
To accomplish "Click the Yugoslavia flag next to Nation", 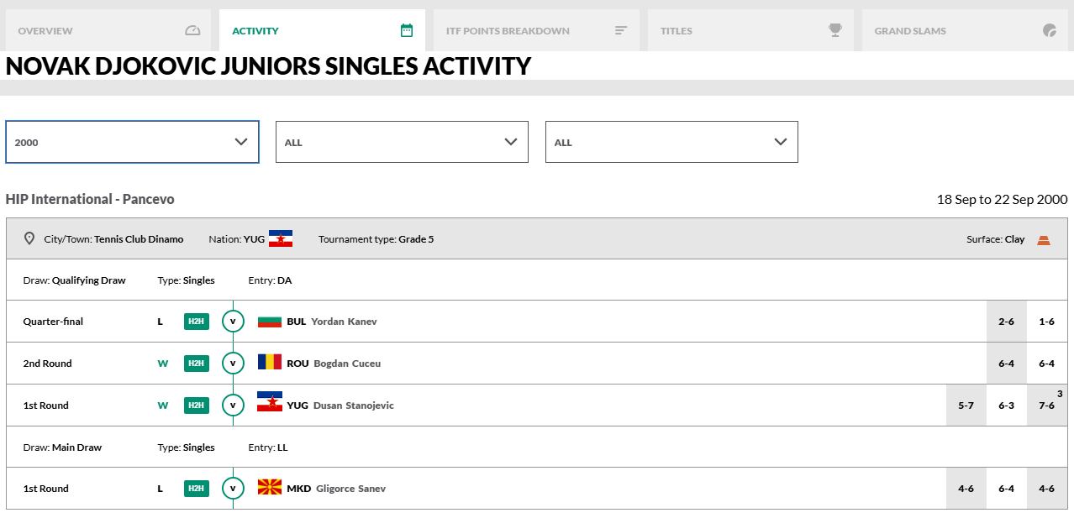I will pos(281,239).
